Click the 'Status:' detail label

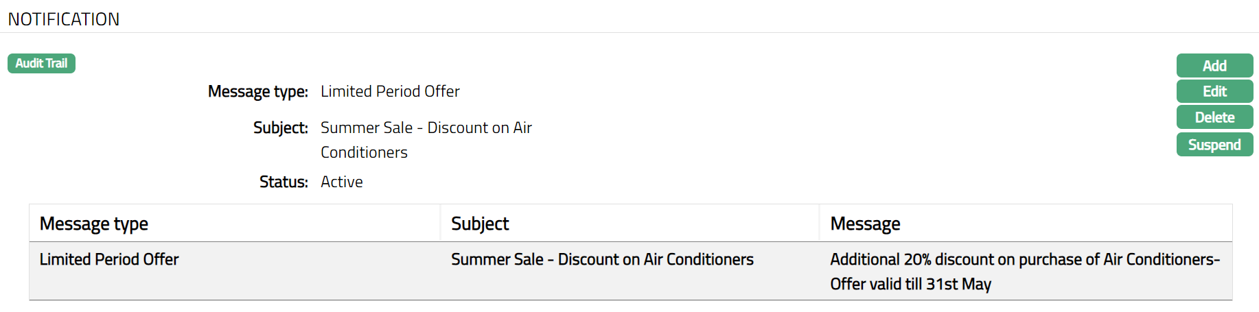[x=283, y=182]
